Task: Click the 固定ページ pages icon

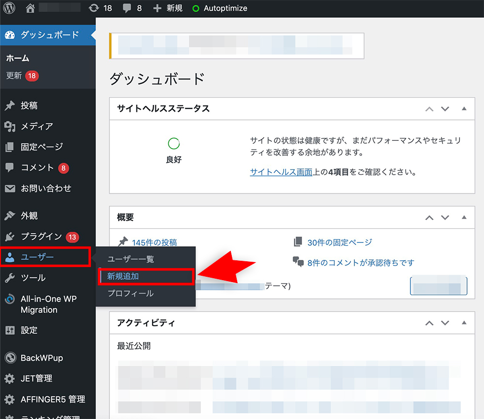Action: 10,147
